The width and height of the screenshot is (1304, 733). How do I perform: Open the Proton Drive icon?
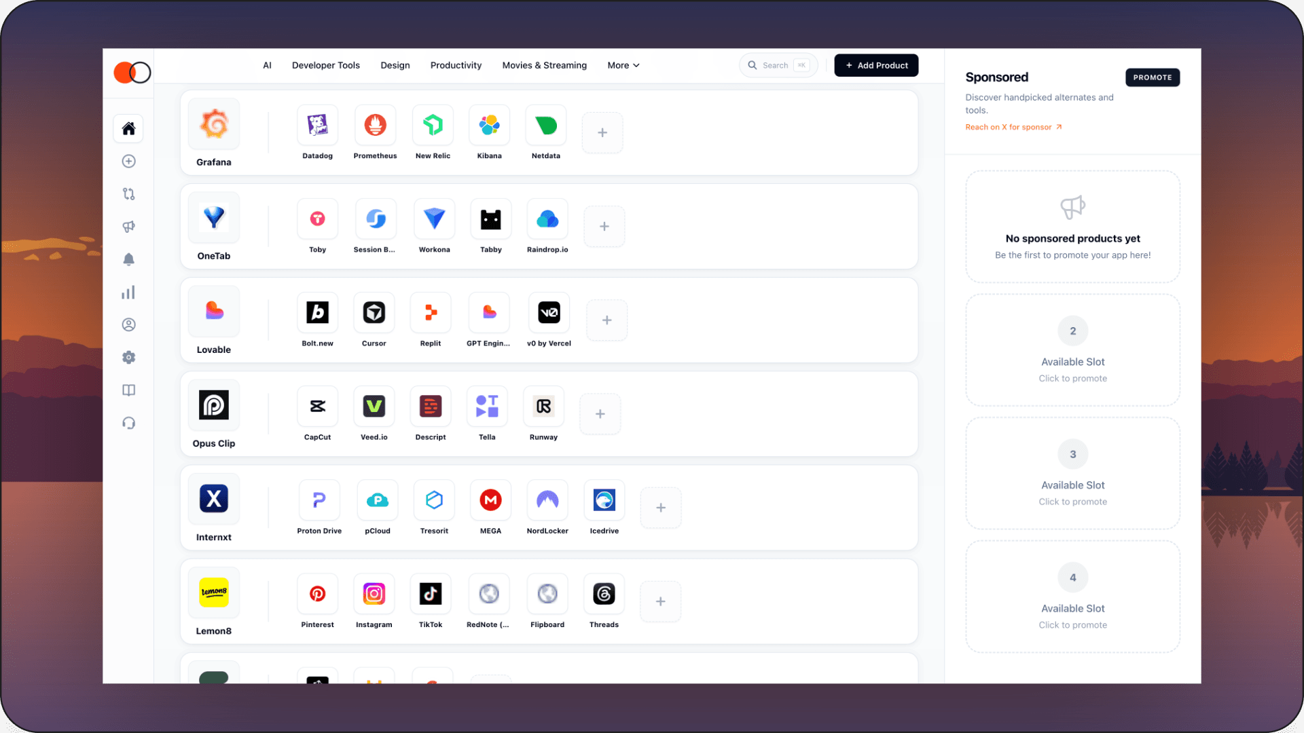pyautogui.click(x=319, y=500)
